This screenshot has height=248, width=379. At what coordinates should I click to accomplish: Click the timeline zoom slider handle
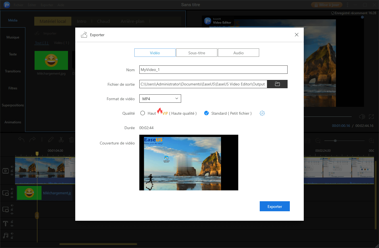tap(335, 141)
